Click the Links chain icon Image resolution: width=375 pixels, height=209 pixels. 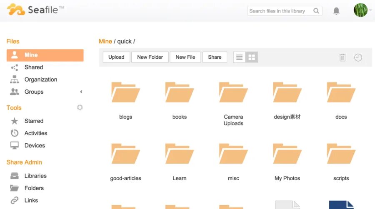14,200
